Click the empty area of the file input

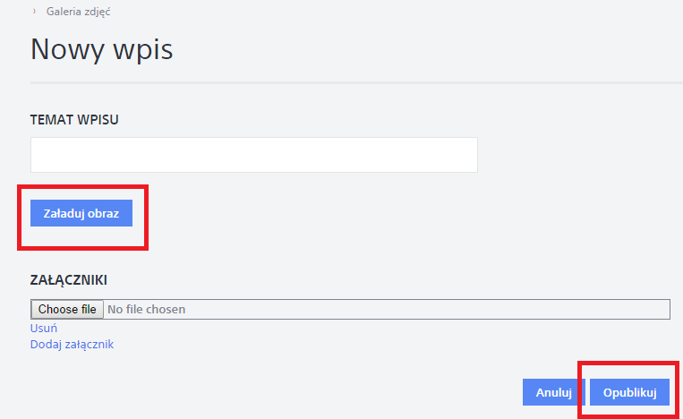click(x=430, y=310)
